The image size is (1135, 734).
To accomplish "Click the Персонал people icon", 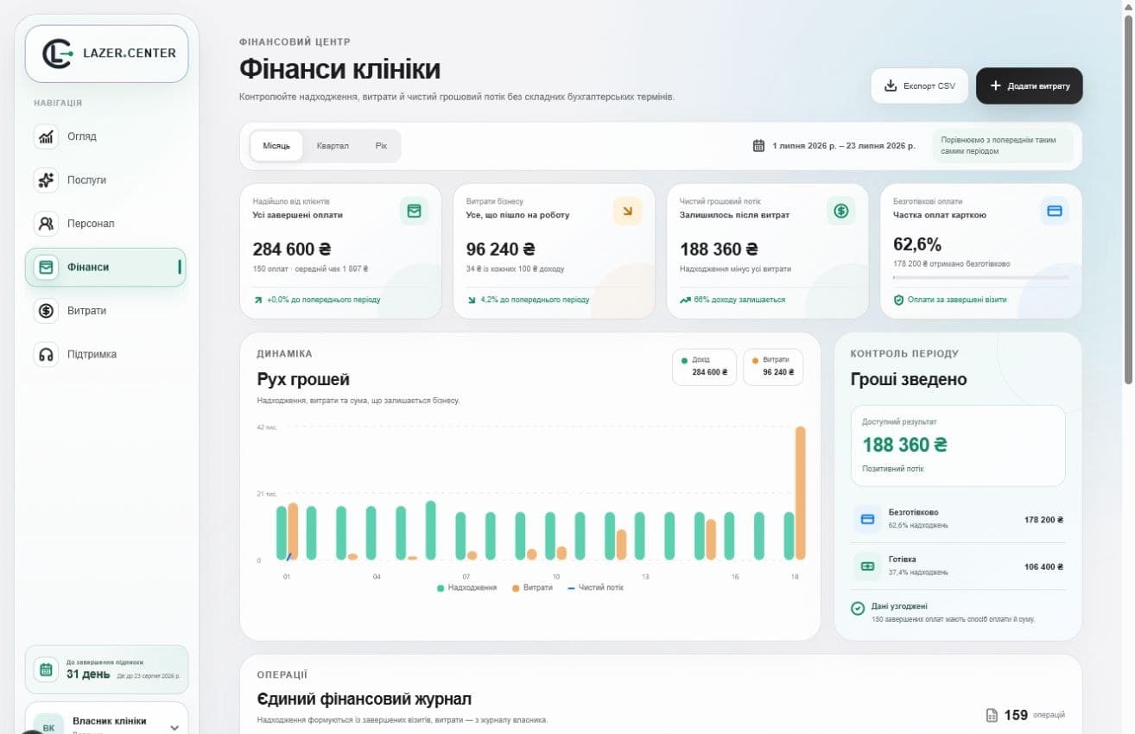I will (45, 224).
